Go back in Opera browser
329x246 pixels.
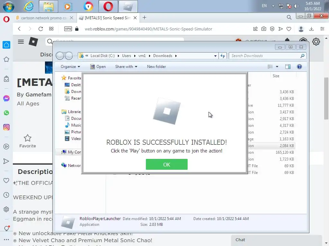(x=19, y=29)
